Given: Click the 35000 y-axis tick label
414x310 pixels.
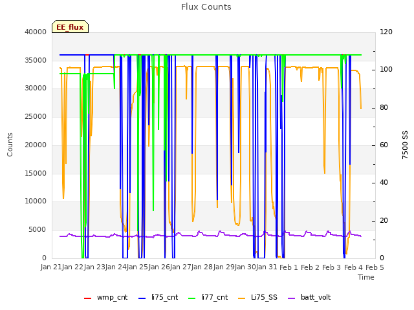Looking at the screenshot, I should coord(36,60).
